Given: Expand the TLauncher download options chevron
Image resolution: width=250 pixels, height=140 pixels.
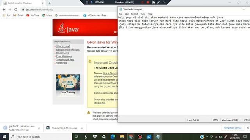Looking at the screenshot, I should [x=82, y=128].
